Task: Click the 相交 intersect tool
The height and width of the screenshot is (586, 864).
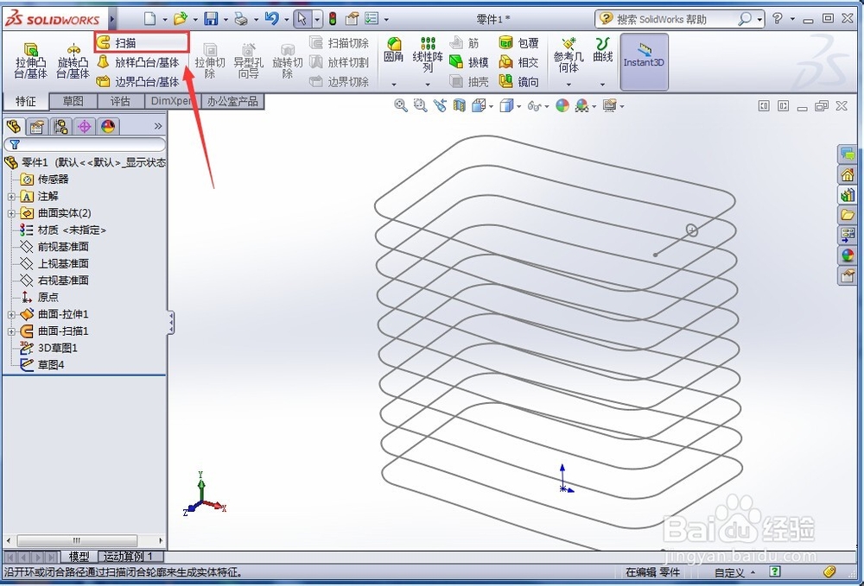Action: [518, 62]
